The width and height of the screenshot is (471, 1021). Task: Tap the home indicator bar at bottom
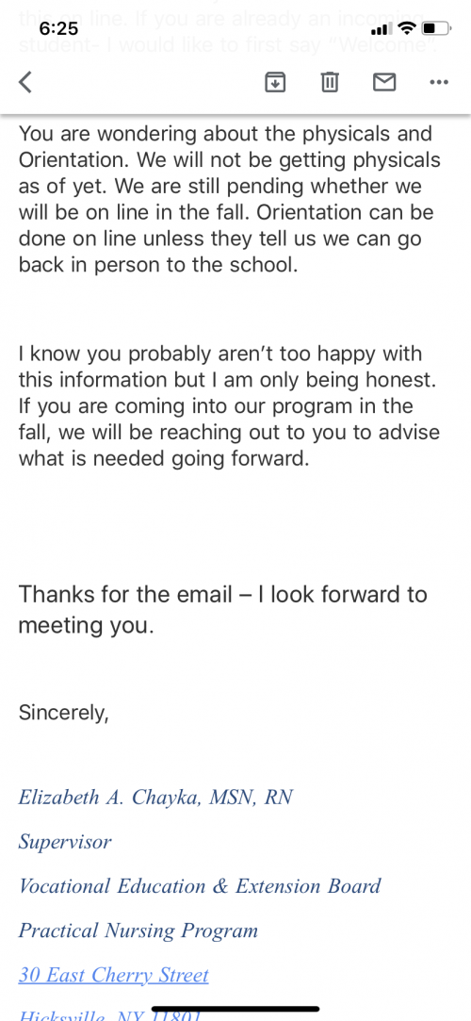point(235,1009)
